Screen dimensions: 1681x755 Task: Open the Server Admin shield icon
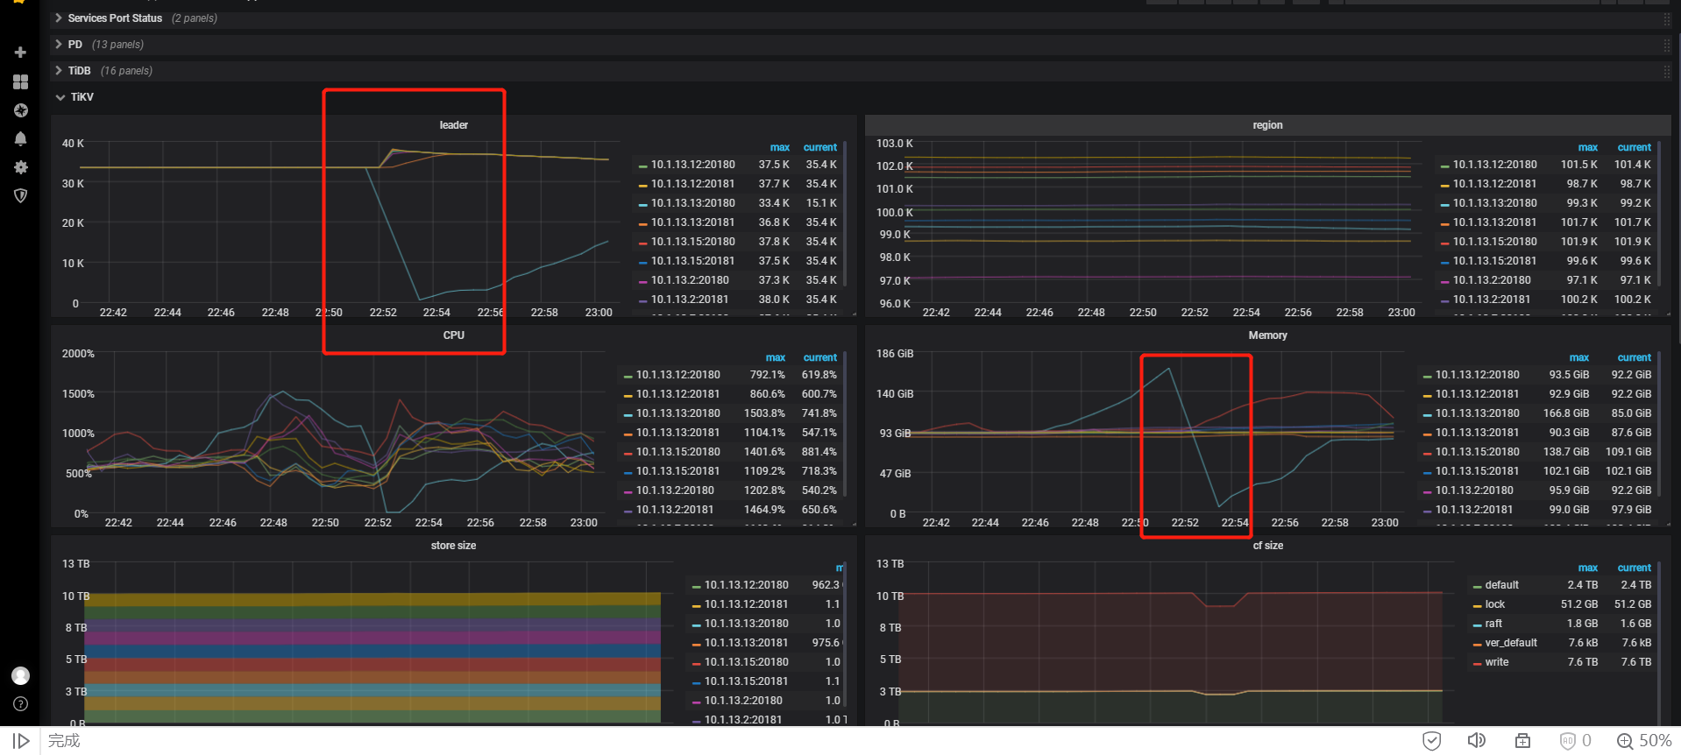point(20,195)
